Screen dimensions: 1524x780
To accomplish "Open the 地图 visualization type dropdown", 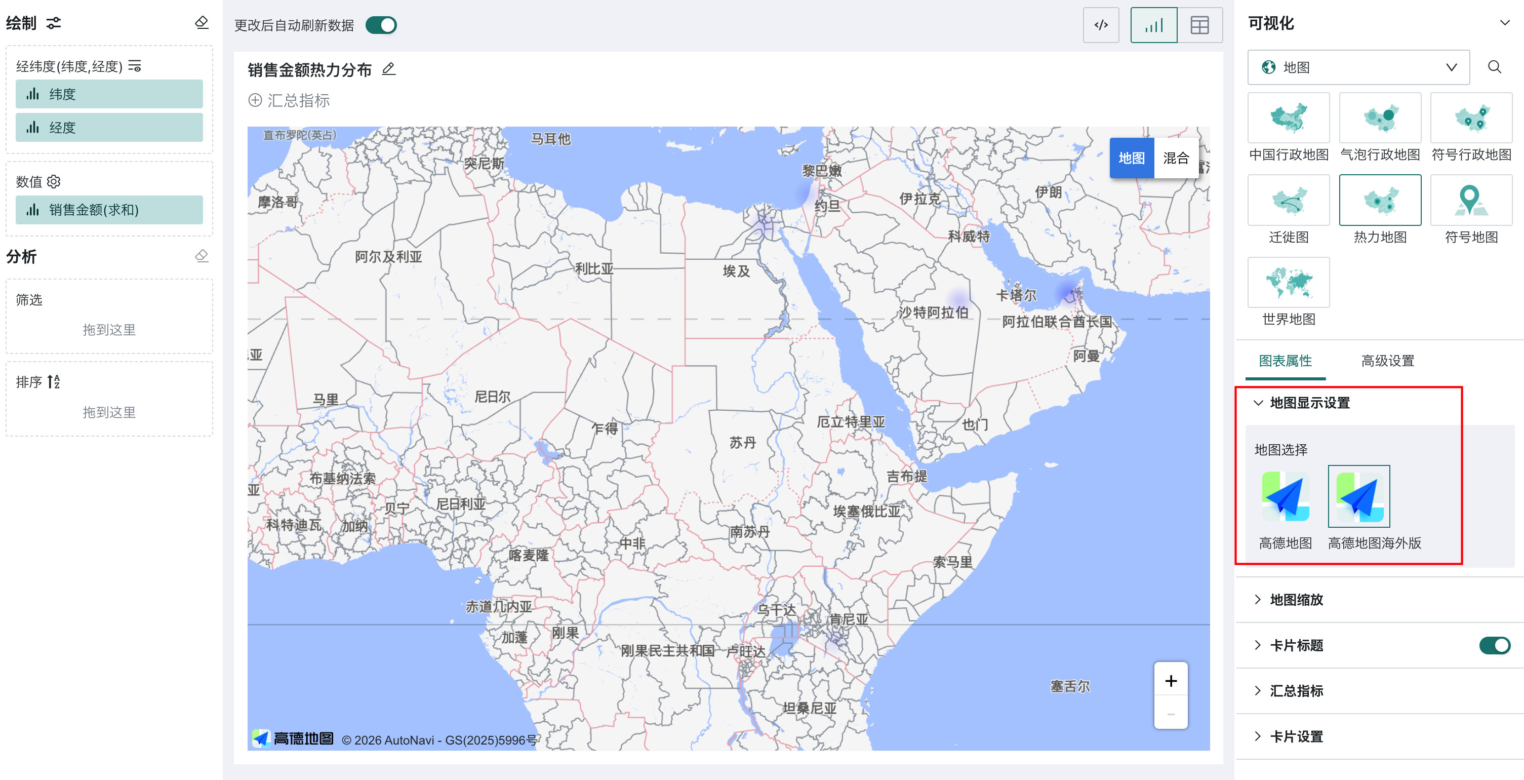I will coord(1358,67).
